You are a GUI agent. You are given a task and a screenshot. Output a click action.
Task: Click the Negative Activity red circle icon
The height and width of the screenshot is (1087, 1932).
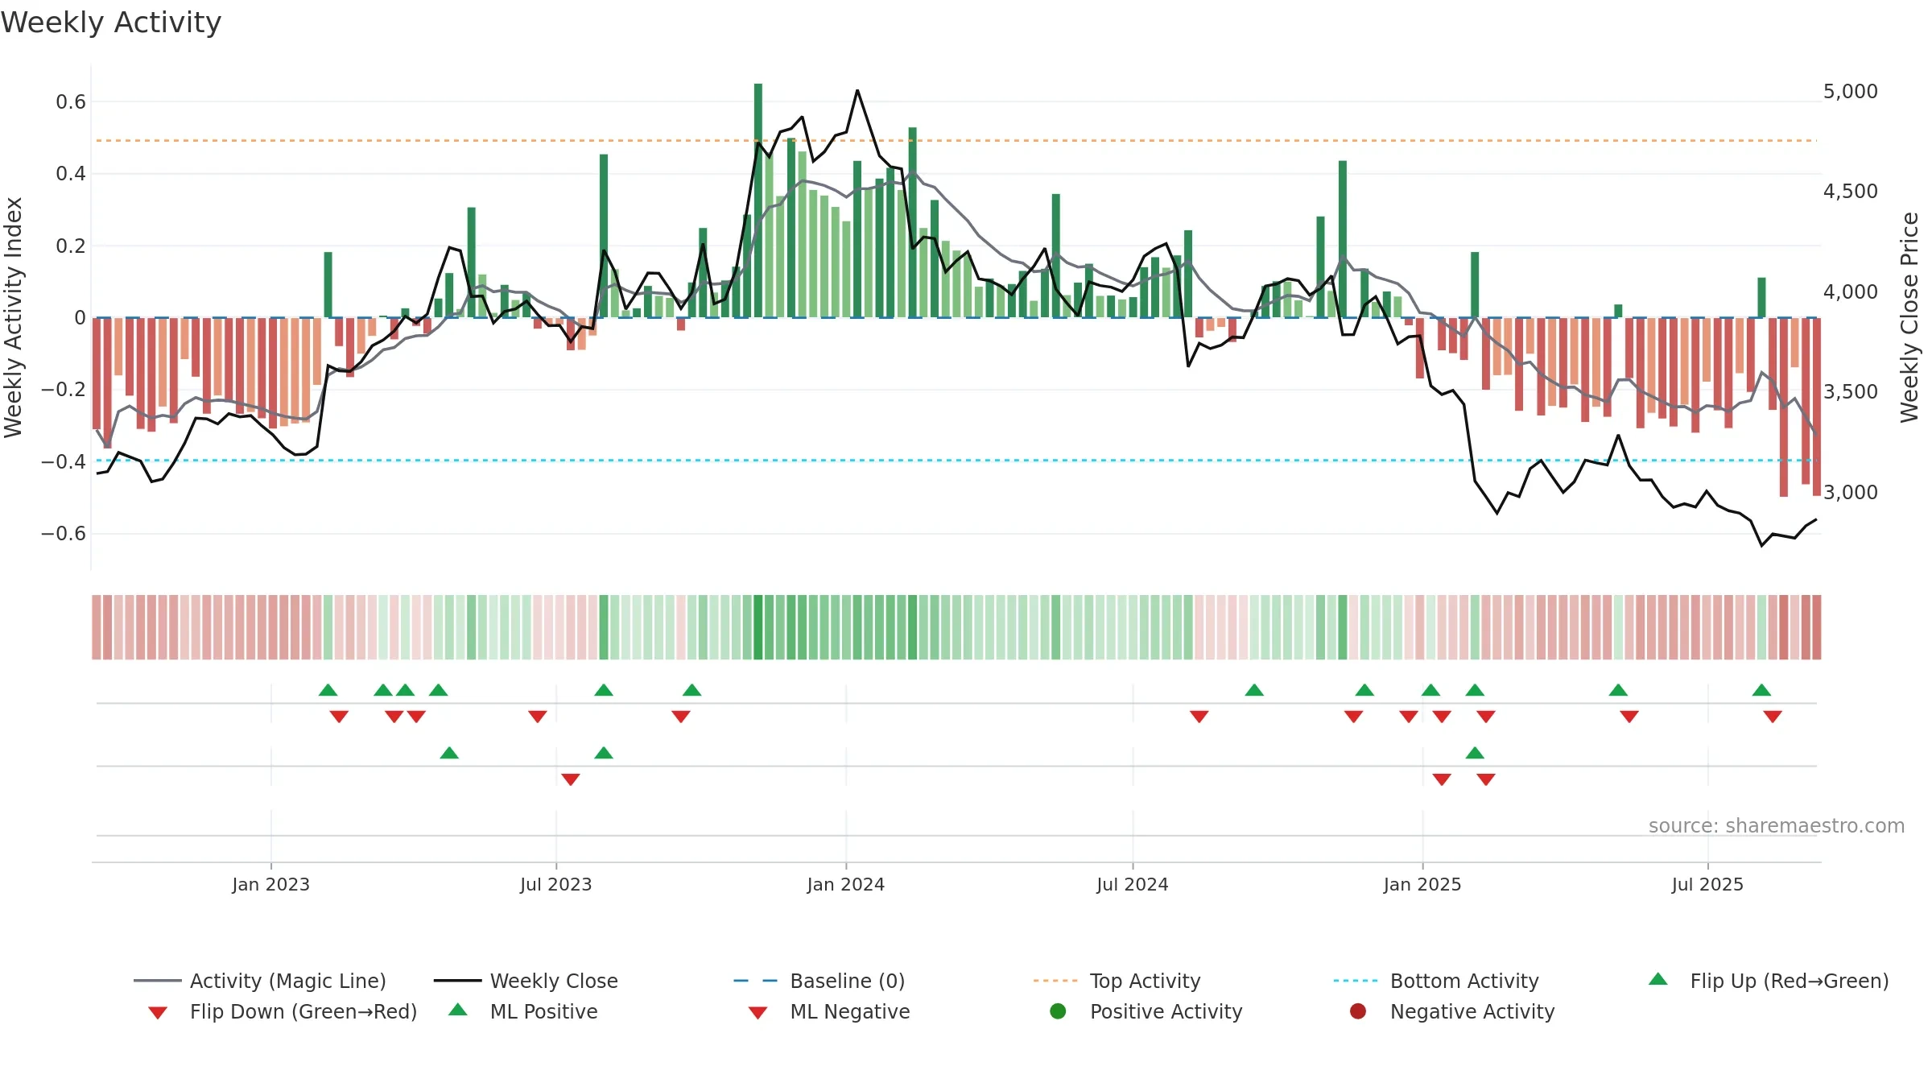point(1357,1011)
